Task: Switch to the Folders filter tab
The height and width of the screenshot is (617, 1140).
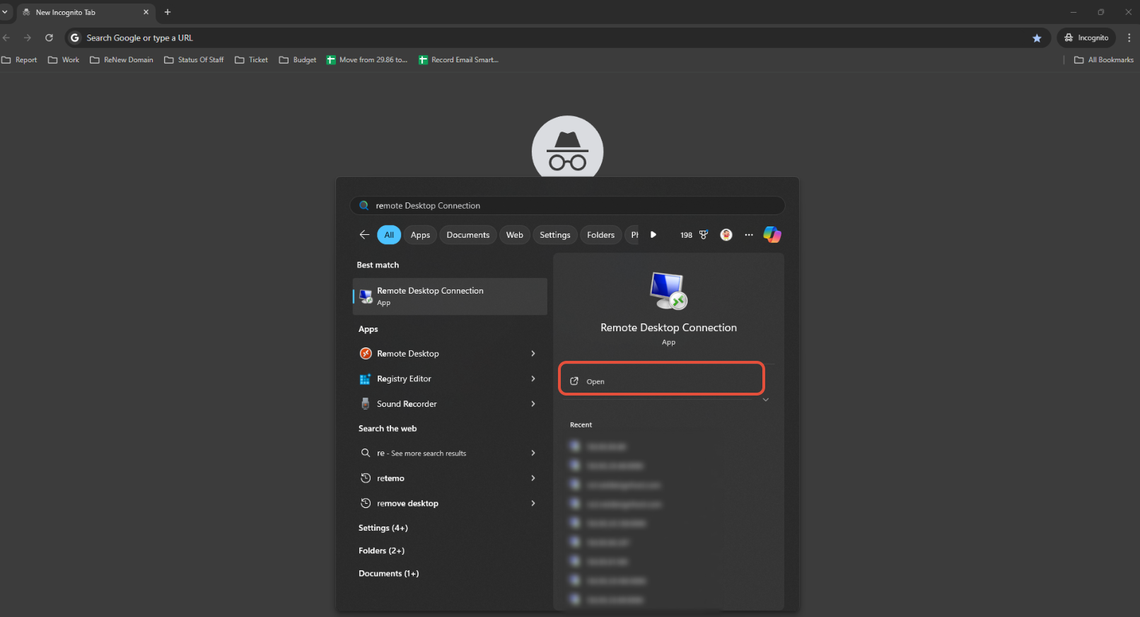Action: 601,235
